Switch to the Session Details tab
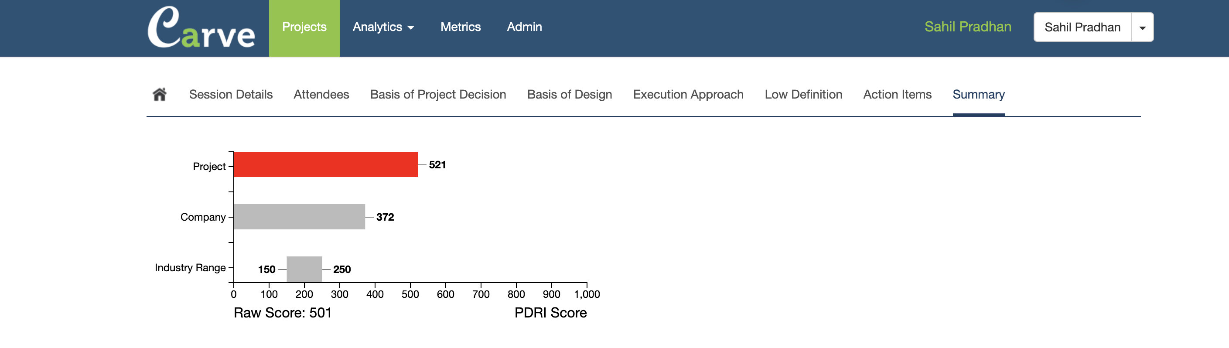Screen dimensions: 1229x348 [x=230, y=95]
